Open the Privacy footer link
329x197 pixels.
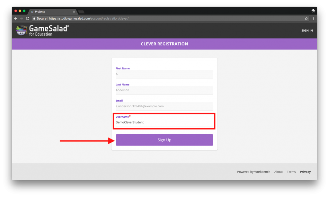point(305,172)
